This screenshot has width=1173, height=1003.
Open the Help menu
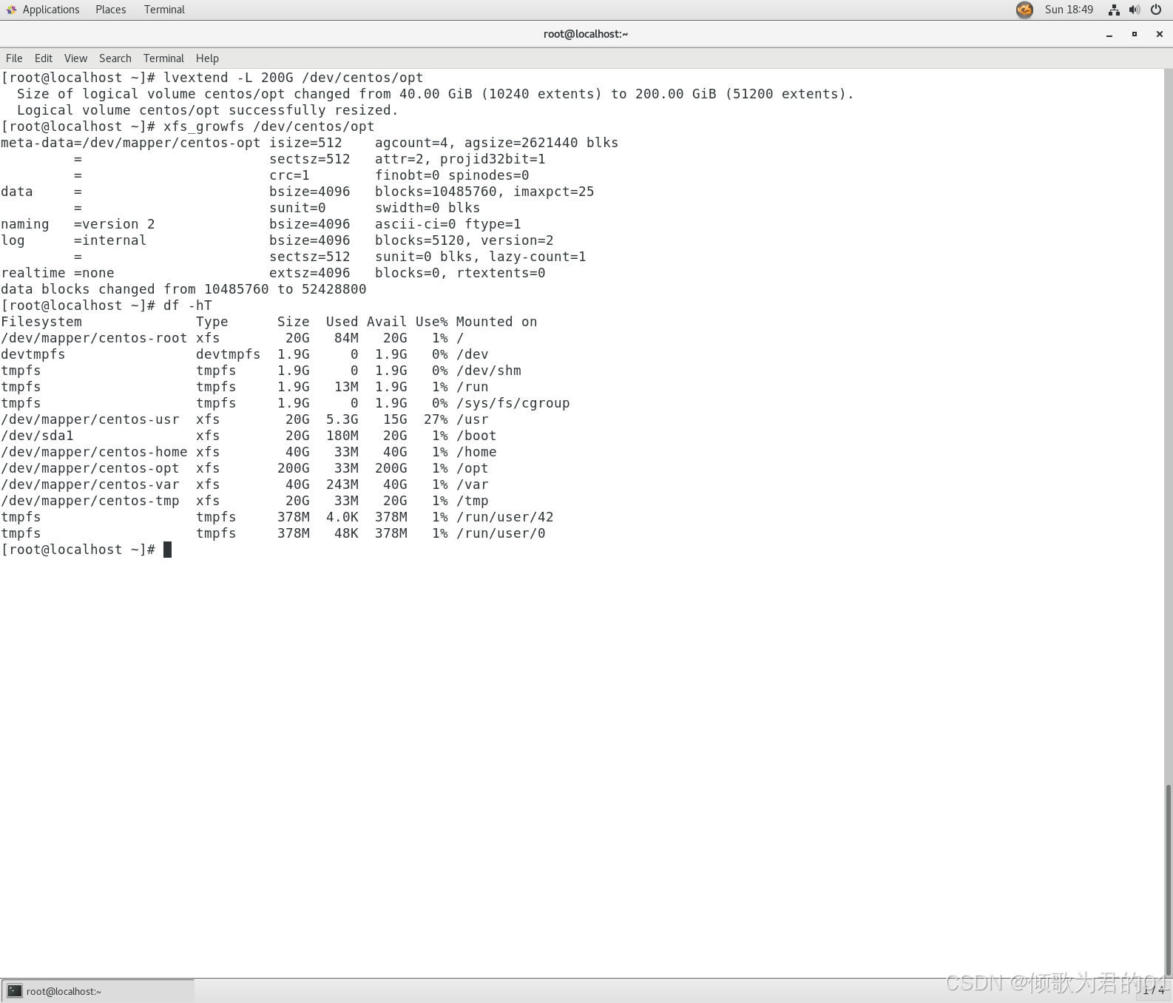pyautogui.click(x=207, y=58)
